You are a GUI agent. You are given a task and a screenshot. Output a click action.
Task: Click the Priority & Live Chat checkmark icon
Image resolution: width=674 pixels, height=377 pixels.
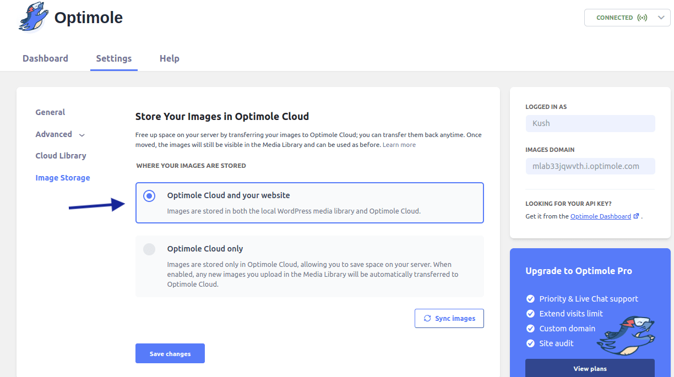[530, 299]
